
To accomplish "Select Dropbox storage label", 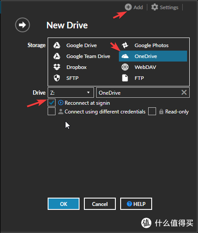I will pos(76,67).
